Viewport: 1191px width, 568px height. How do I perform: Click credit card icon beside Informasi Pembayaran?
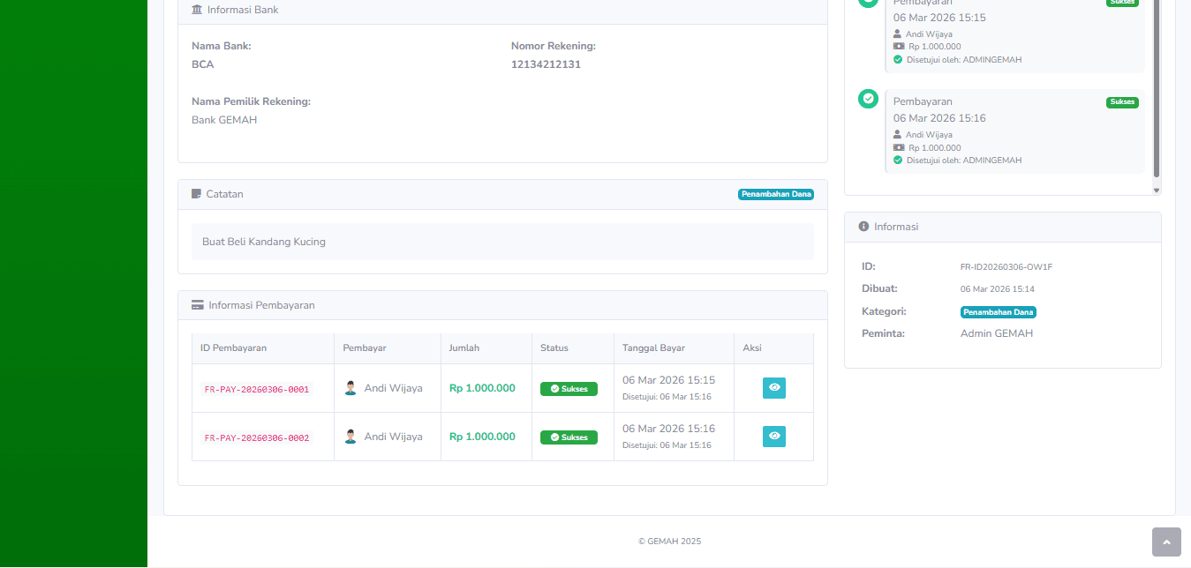point(197,305)
